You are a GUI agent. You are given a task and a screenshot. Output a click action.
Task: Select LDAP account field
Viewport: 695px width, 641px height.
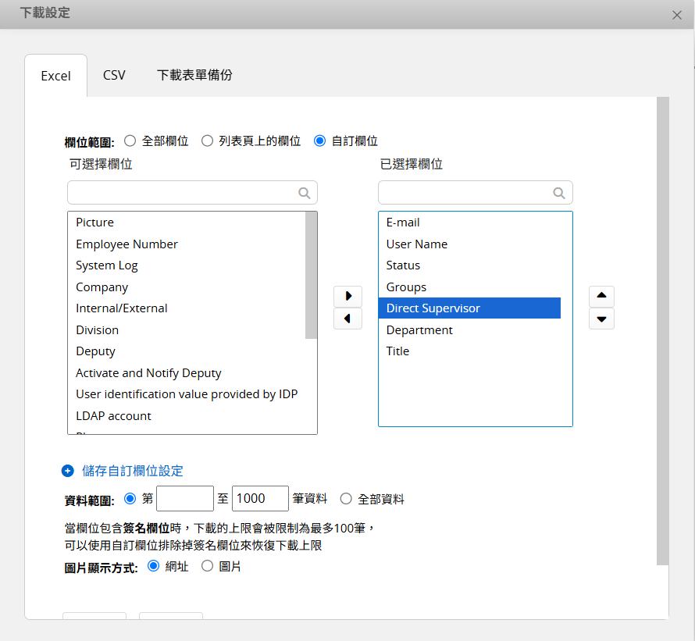tap(187, 416)
